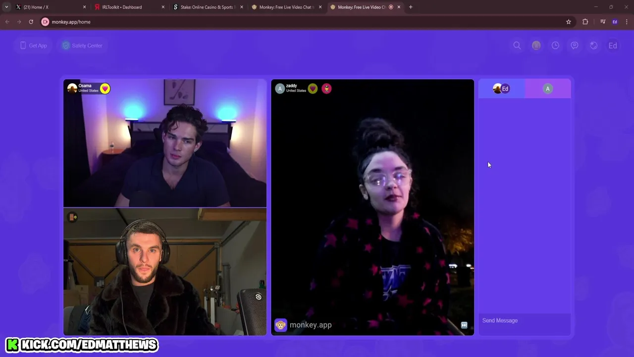Viewport: 634px width, 357px height.
Task: Click the camera site-info icon in address bar
Action: point(46,22)
